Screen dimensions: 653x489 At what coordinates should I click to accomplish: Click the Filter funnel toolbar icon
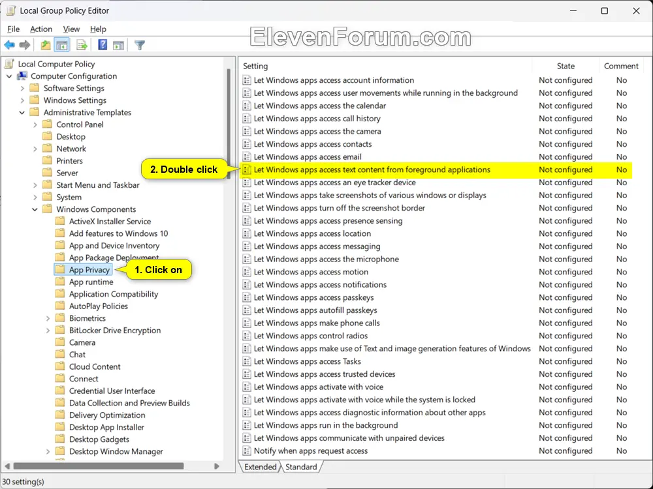(x=140, y=45)
